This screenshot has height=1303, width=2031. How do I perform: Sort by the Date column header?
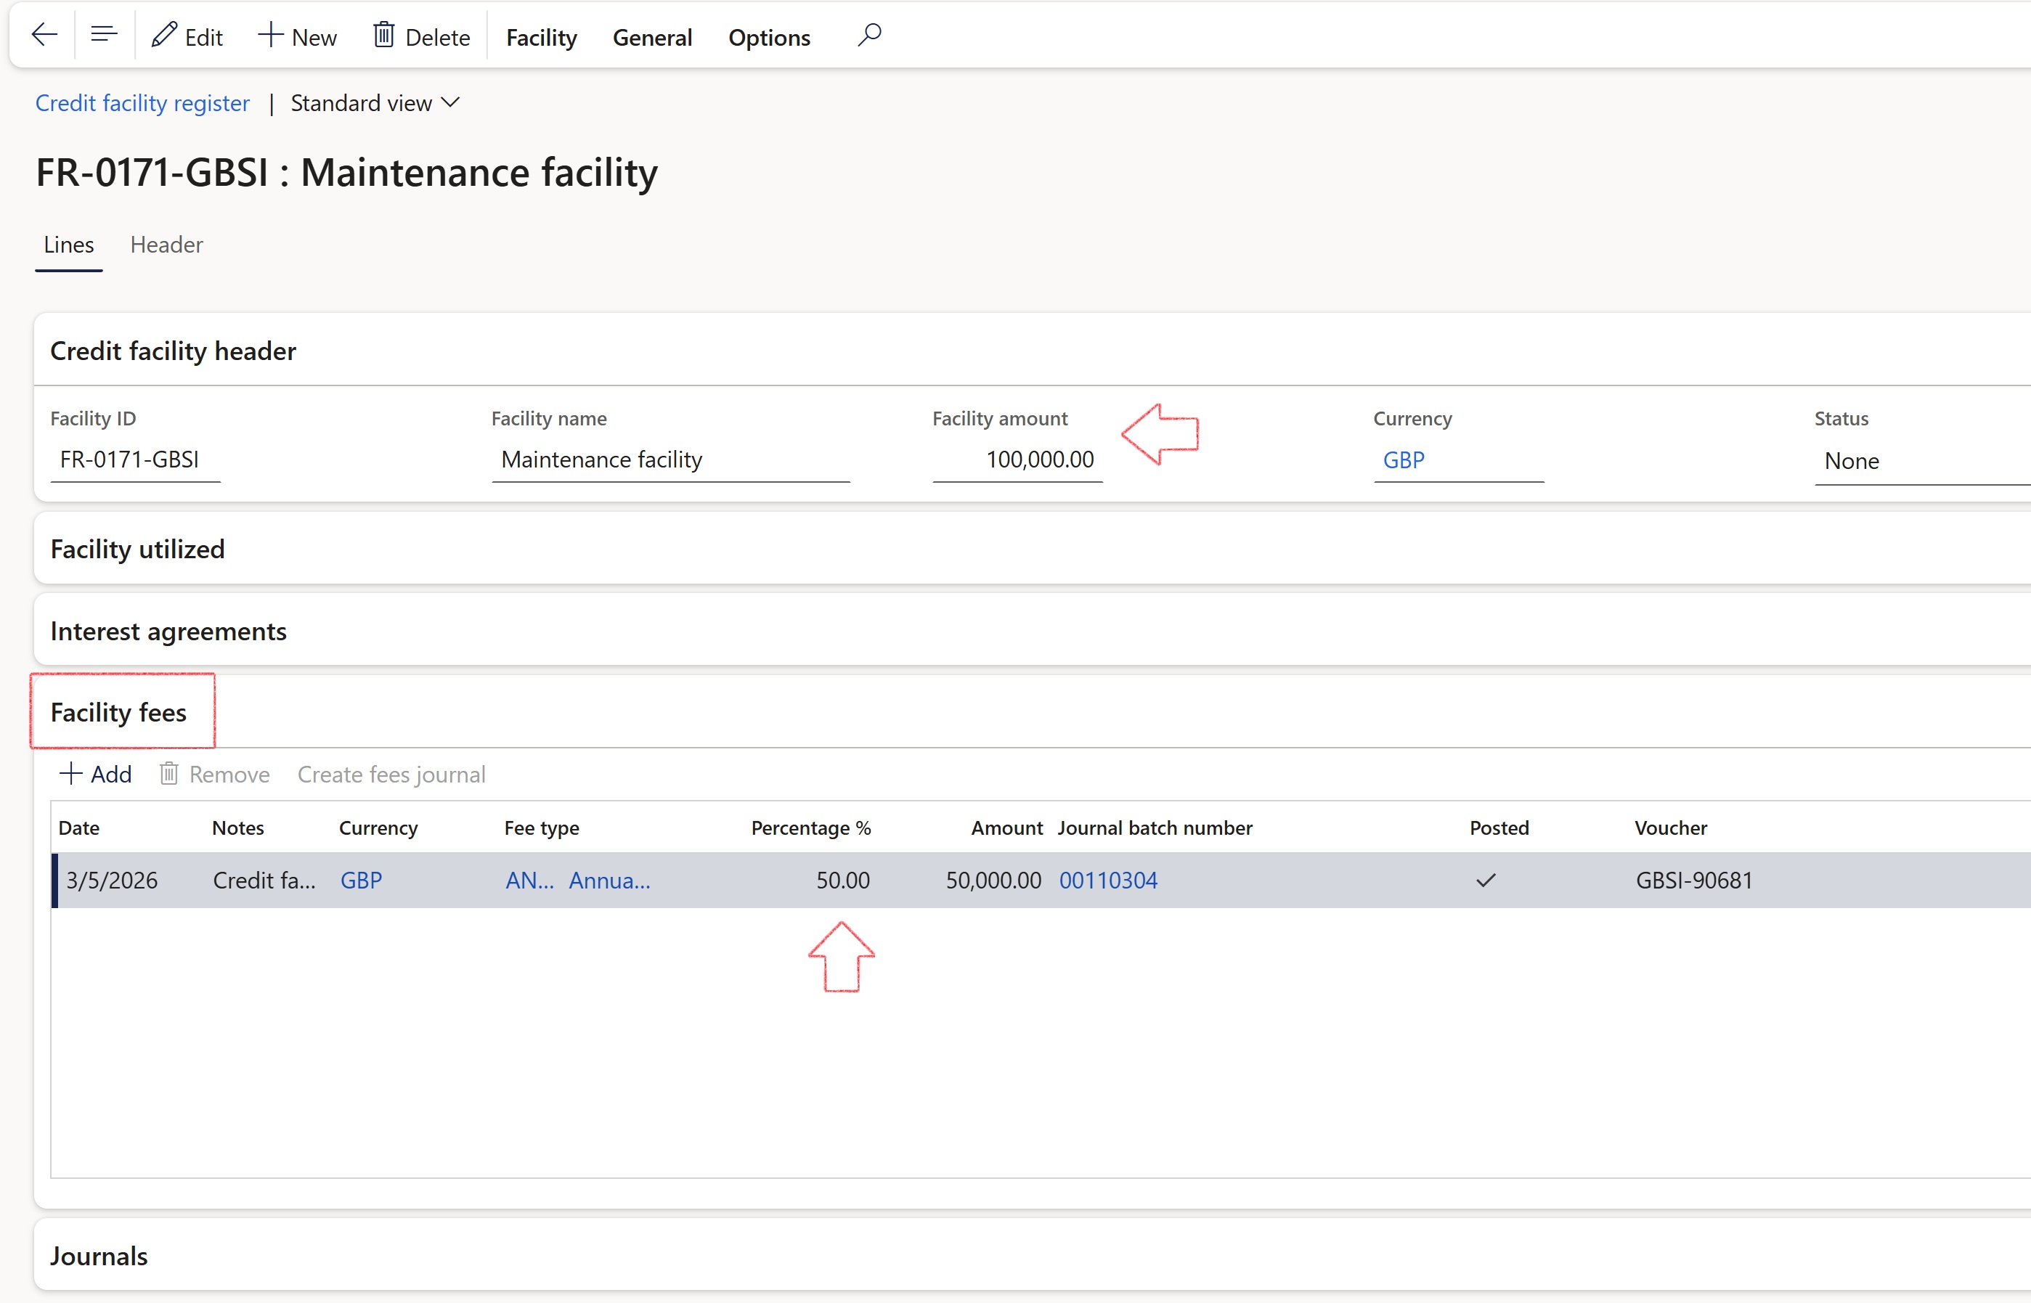pyautogui.click(x=78, y=828)
